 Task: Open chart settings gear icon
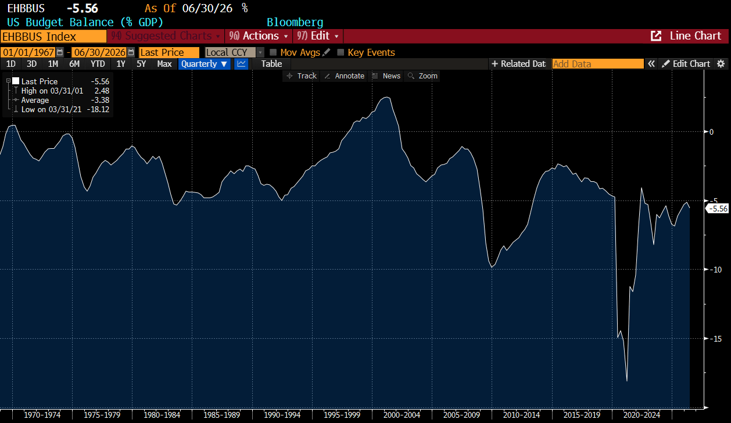(721, 64)
